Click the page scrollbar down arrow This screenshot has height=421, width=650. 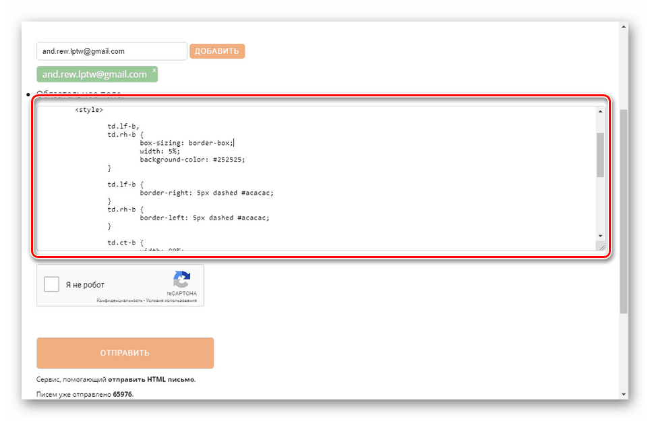tap(624, 395)
